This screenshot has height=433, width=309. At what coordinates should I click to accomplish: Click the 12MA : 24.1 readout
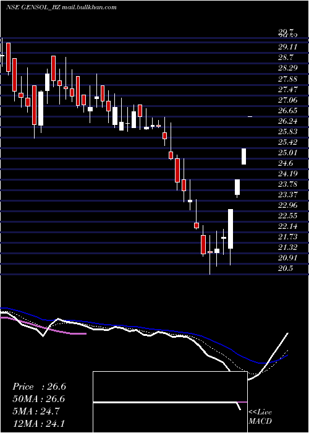38,423
